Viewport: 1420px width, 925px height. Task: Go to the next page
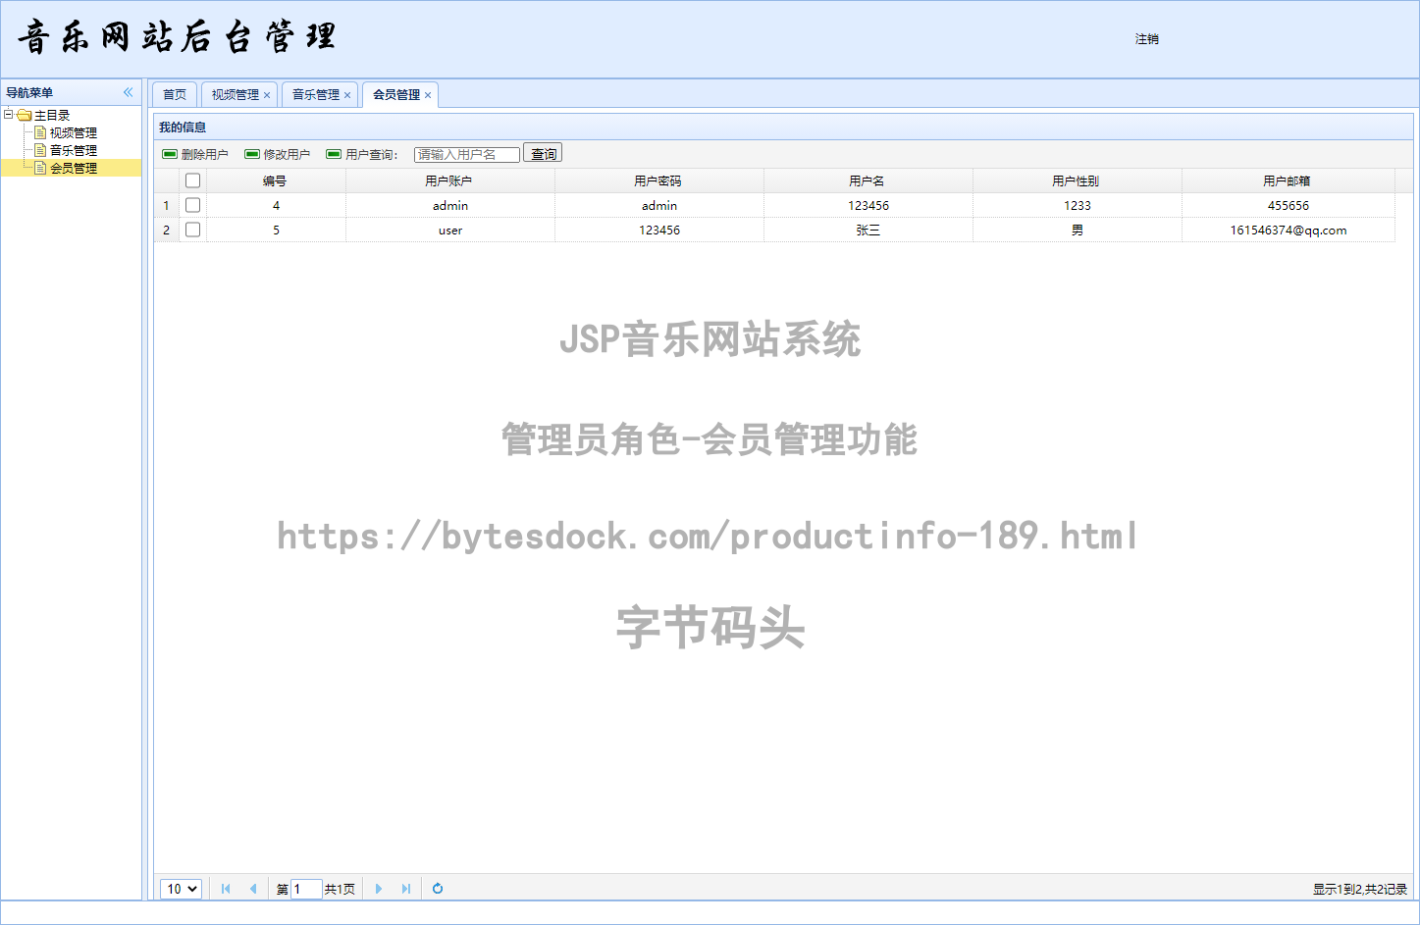coord(379,889)
